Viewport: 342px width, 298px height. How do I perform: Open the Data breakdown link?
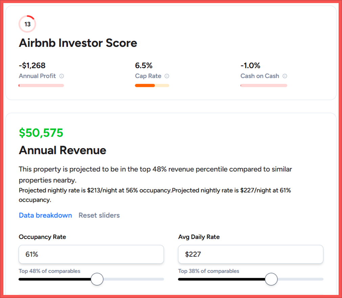(x=45, y=215)
